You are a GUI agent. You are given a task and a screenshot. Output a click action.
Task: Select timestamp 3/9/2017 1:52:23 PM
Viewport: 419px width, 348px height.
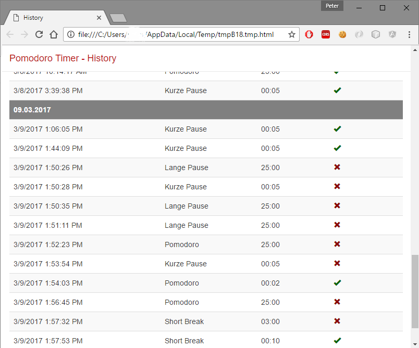[48, 244]
